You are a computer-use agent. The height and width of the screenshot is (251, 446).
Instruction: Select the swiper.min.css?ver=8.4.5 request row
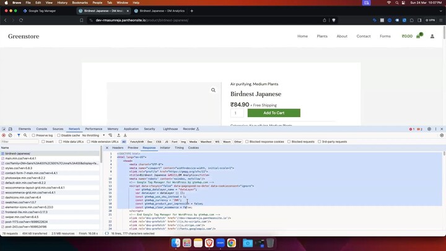[50, 217]
